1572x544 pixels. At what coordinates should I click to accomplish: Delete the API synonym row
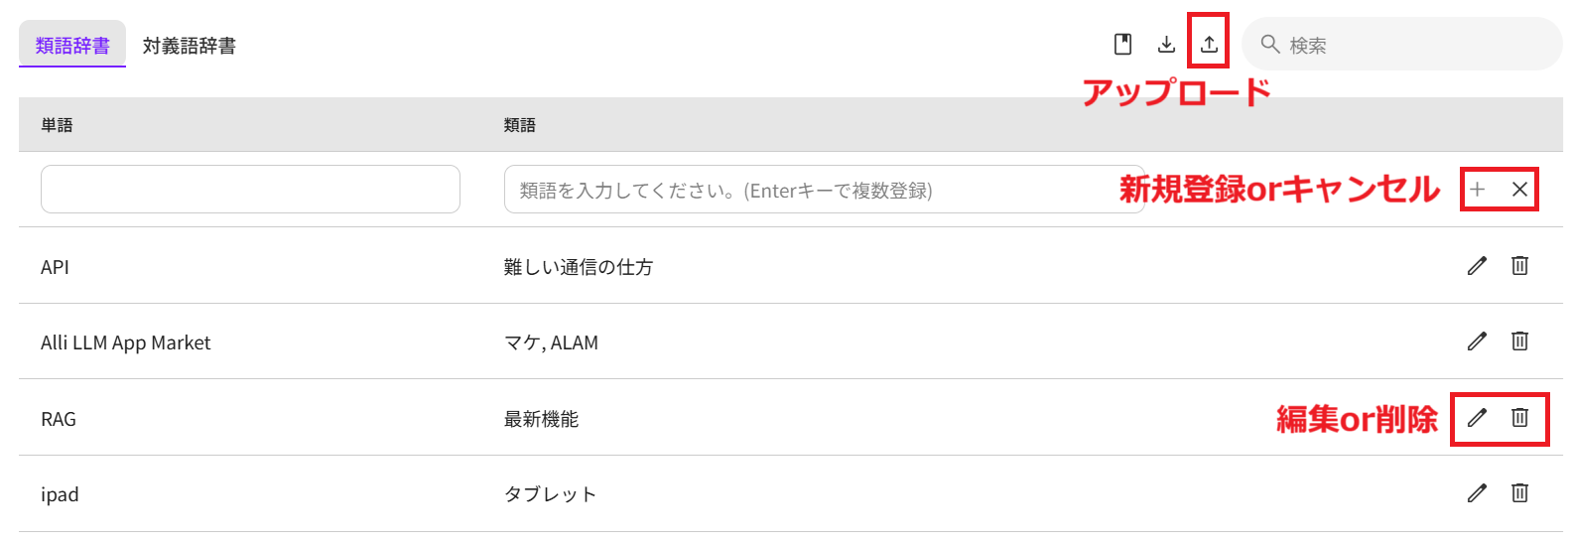[1519, 265]
